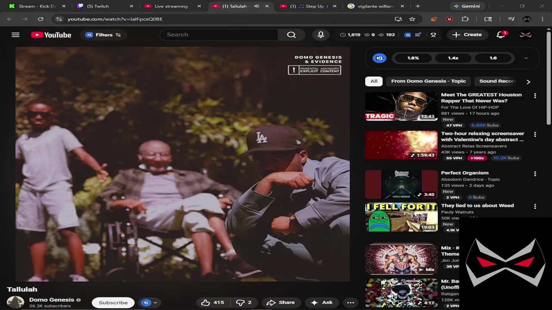Open They lied to us about Weed title

[477, 205]
